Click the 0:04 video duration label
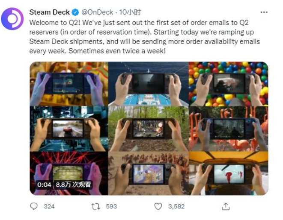283x220 pixels. point(44,185)
